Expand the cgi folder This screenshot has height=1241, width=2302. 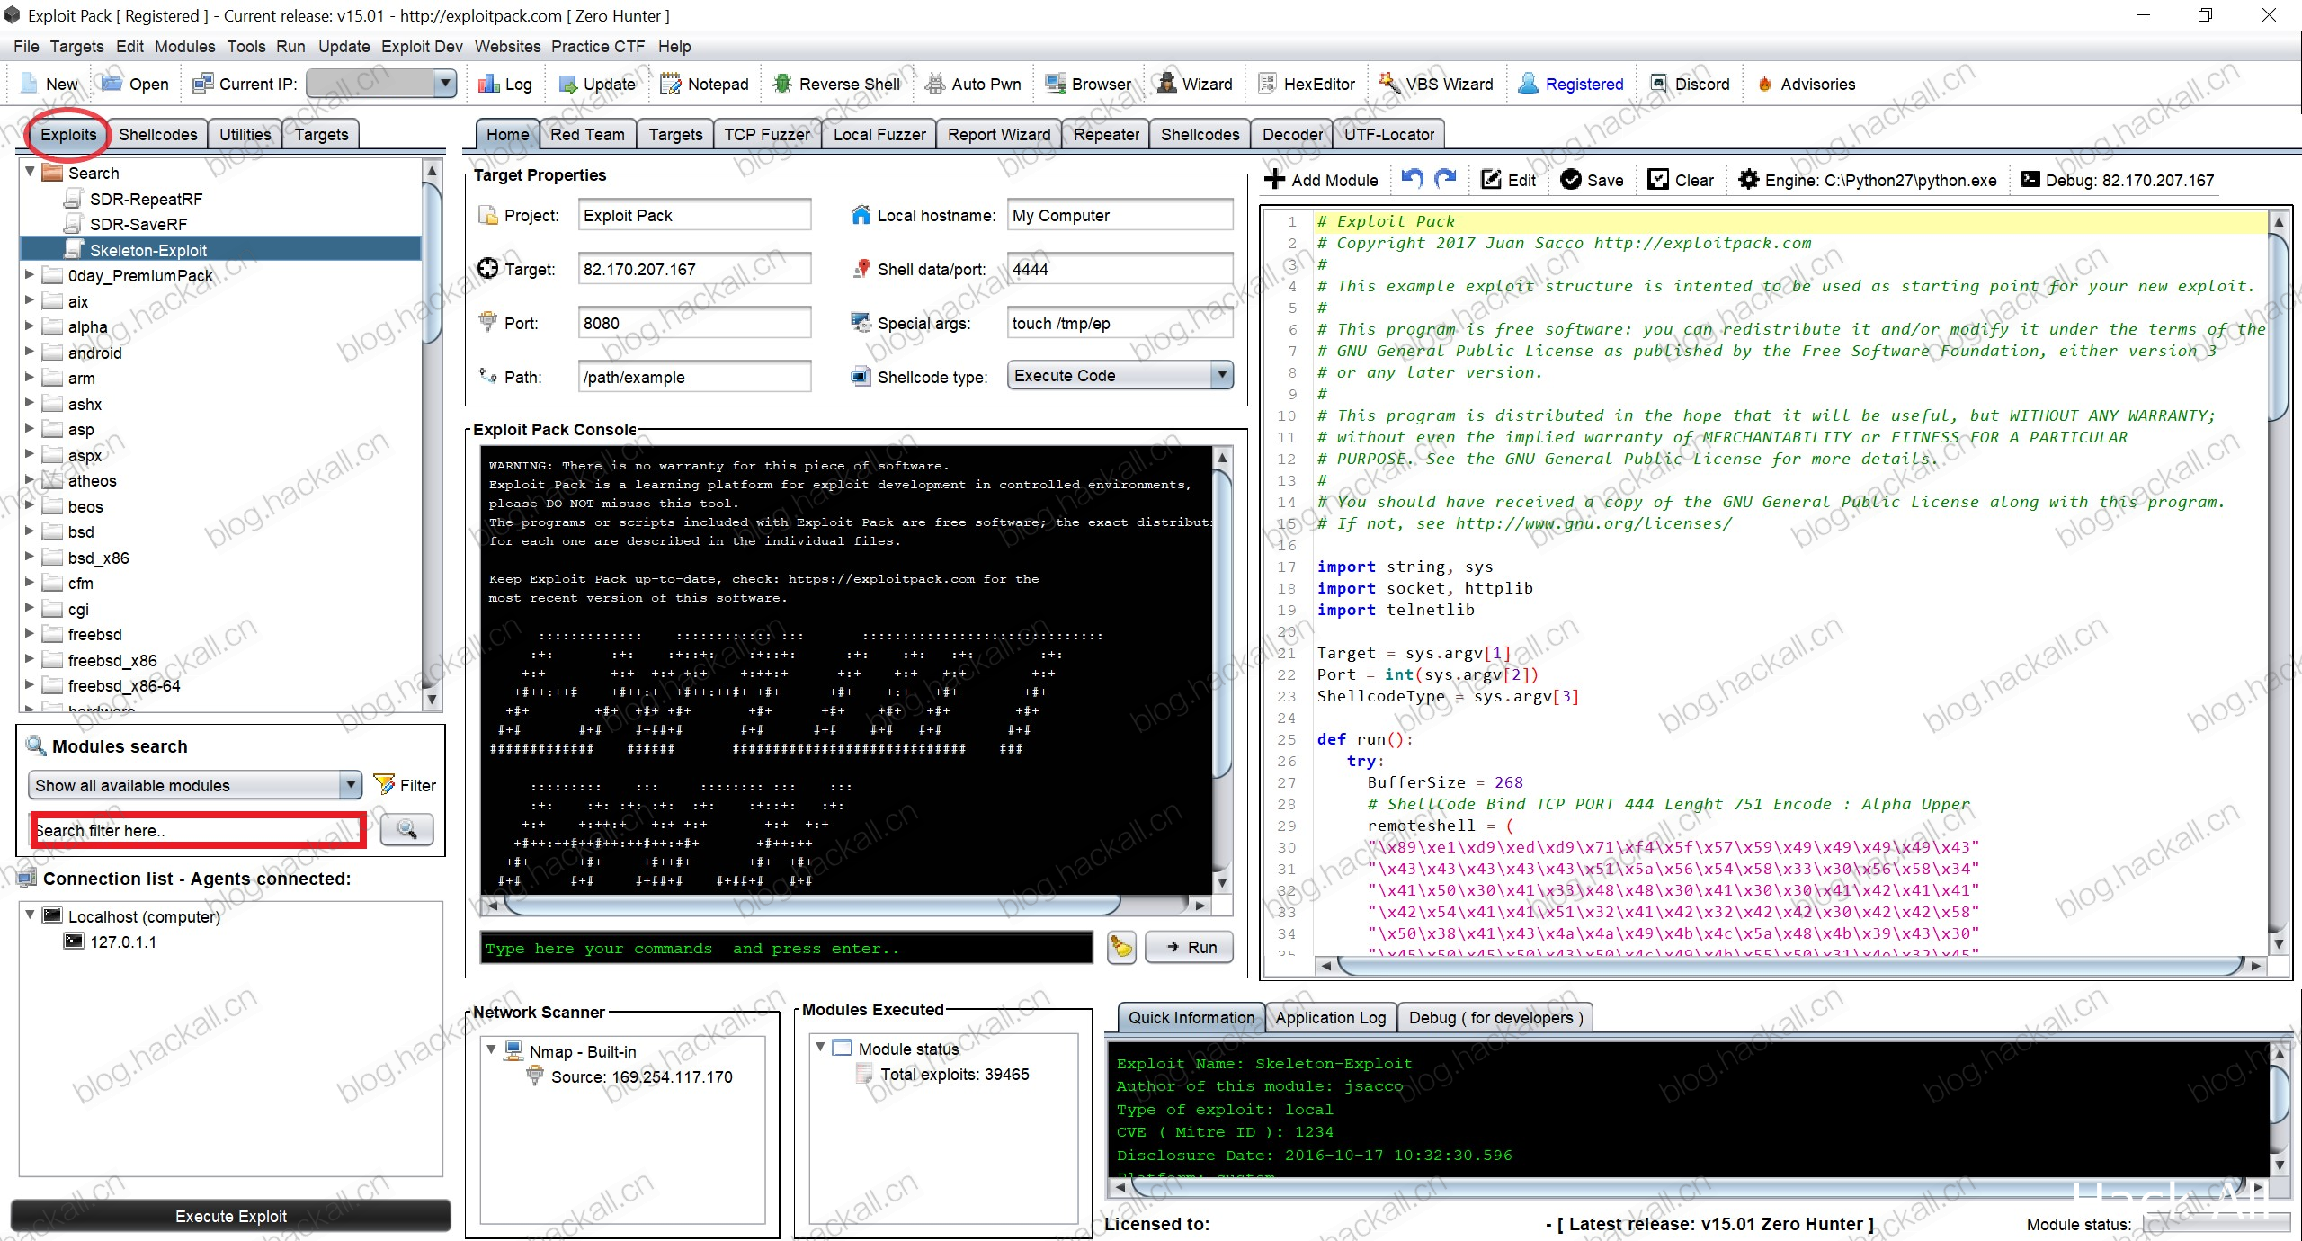pos(30,608)
